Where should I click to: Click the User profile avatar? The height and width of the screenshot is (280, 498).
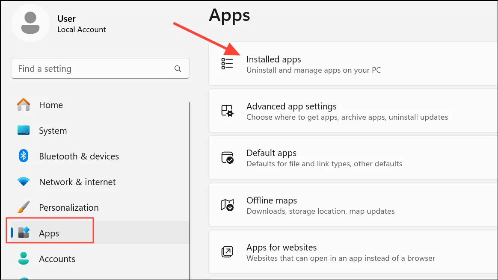pos(30,23)
